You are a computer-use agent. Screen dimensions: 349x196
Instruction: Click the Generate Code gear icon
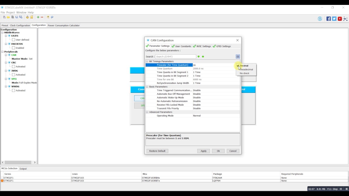tap(27, 17)
